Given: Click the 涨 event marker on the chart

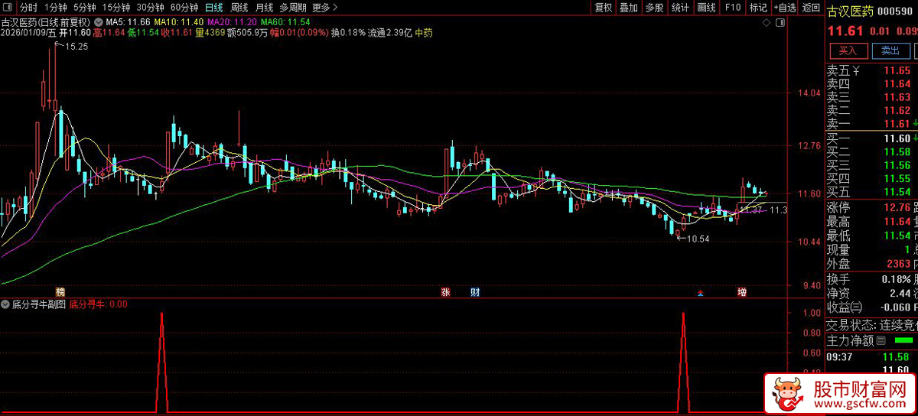Looking at the screenshot, I should coord(444,292).
